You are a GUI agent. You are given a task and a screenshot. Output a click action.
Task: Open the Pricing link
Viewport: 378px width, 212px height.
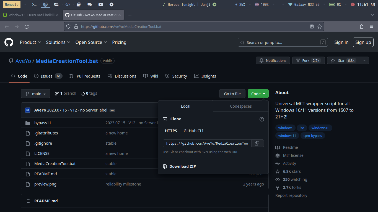[x=119, y=42]
